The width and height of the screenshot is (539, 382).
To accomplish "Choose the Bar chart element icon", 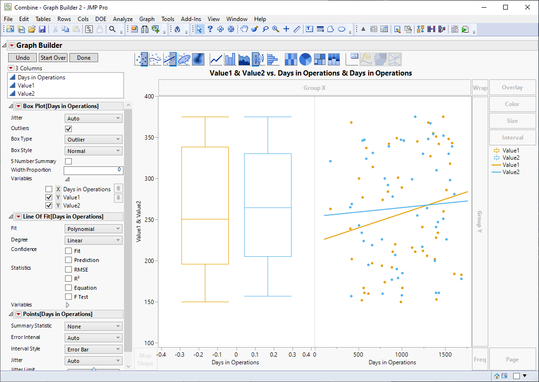I will pyautogui.click(x=230, y=59).
